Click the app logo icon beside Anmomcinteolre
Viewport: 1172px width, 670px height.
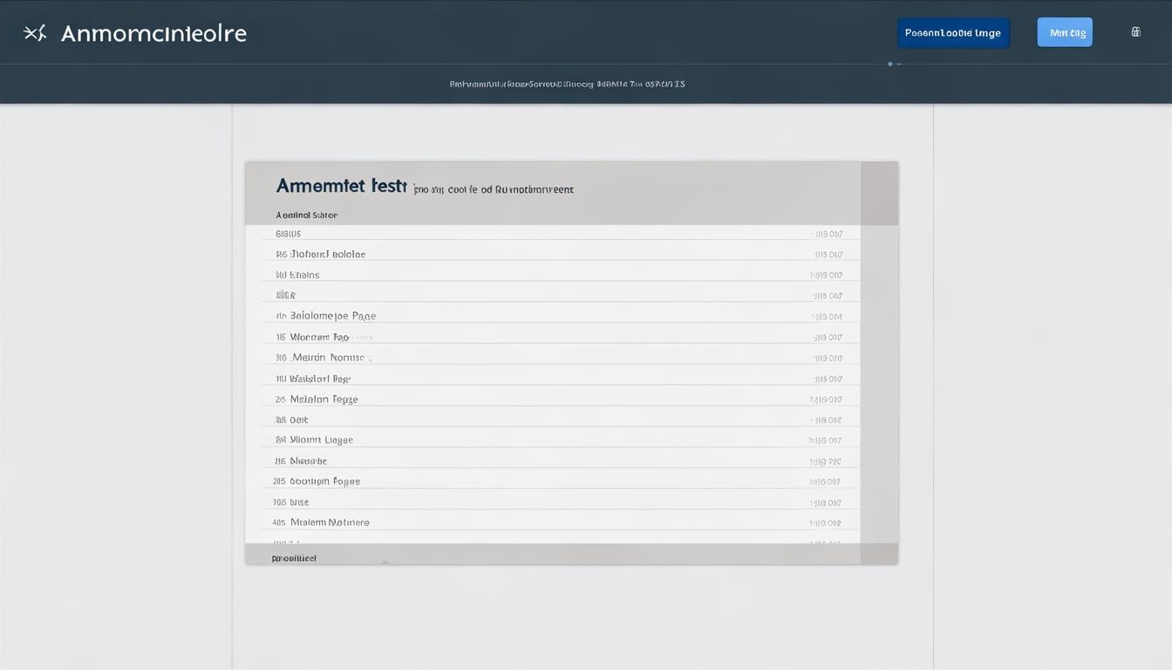coord(34,33)
